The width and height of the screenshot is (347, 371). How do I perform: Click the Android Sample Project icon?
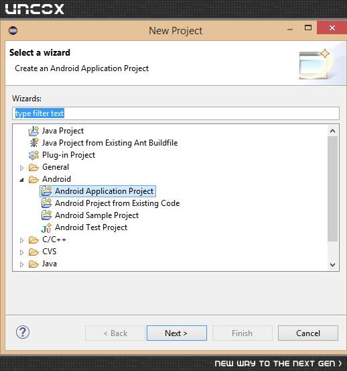[46, 215]
